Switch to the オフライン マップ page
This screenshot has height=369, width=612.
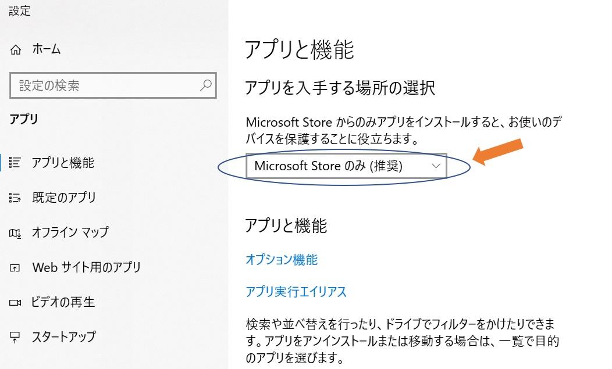(70, 232)
